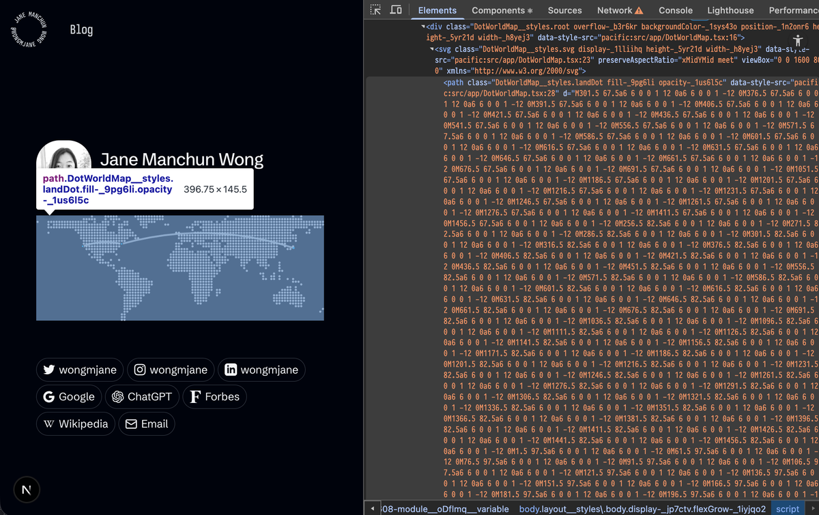
Task: Click the envelope icon on the Email button
Action: 132,423
